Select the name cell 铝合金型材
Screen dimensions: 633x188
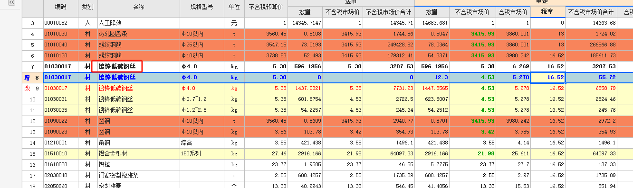click(x=138, y=153)
